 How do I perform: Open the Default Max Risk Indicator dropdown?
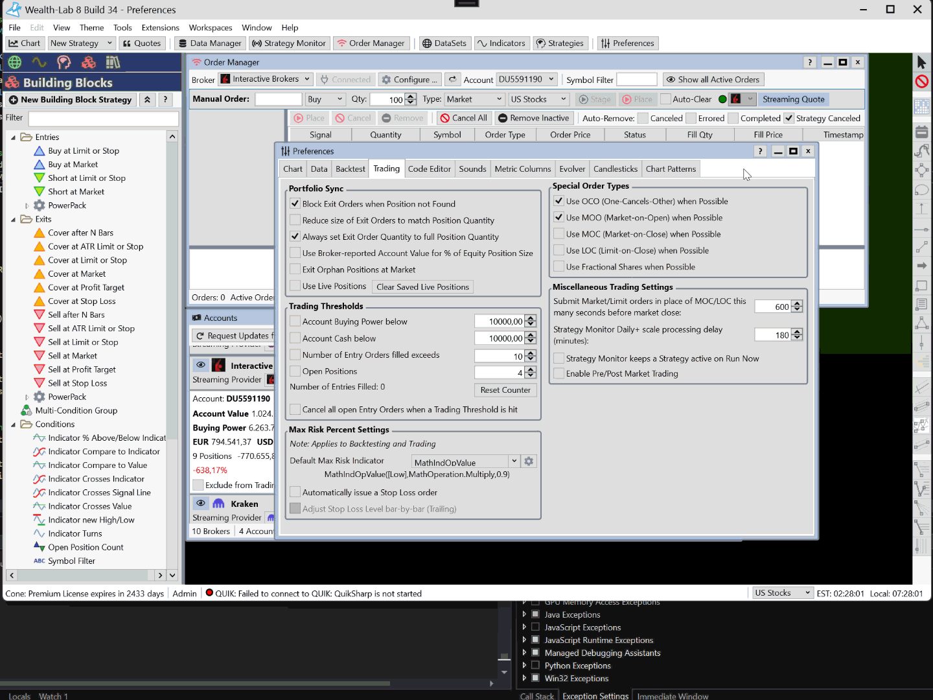click(514, 461)
